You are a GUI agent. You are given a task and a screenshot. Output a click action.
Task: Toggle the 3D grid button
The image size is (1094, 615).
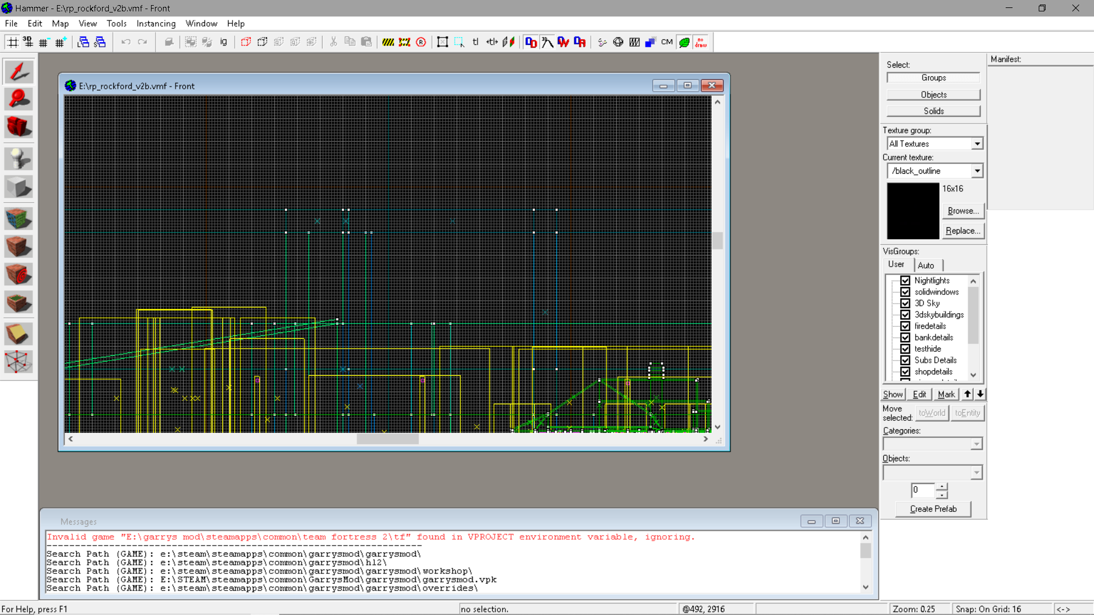click(x=28, y=42)
